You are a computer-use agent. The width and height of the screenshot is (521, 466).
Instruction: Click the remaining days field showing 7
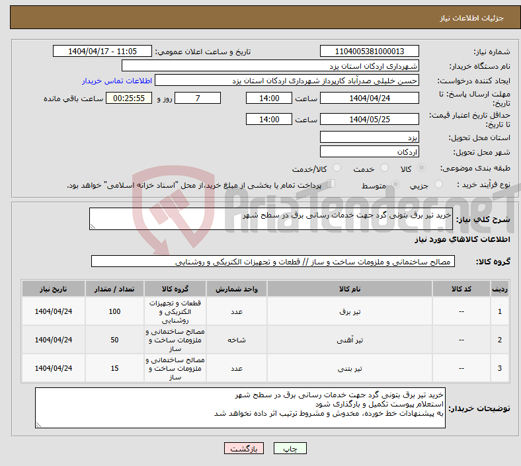click(x=198, y=98)
